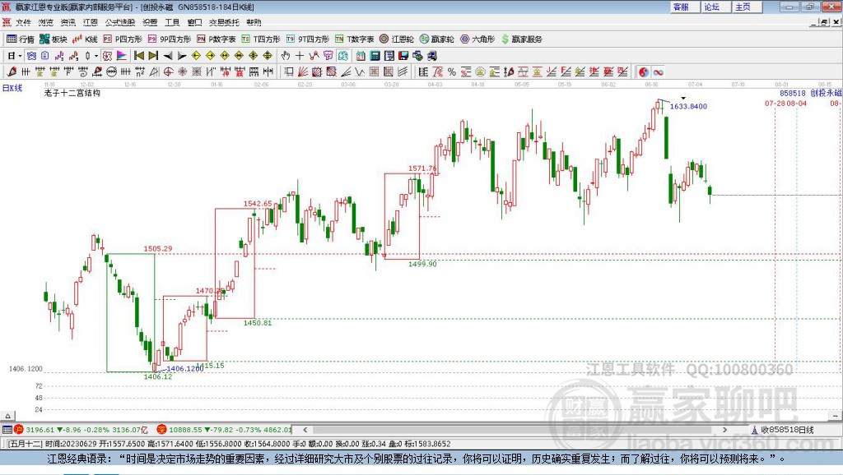The image size is (843, 475).
Task: Click horizontal scrollbar right arrow
Action: [x=724, y=430]
